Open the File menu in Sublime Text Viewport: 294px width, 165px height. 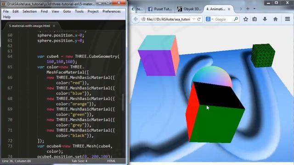tap(6, 11)
